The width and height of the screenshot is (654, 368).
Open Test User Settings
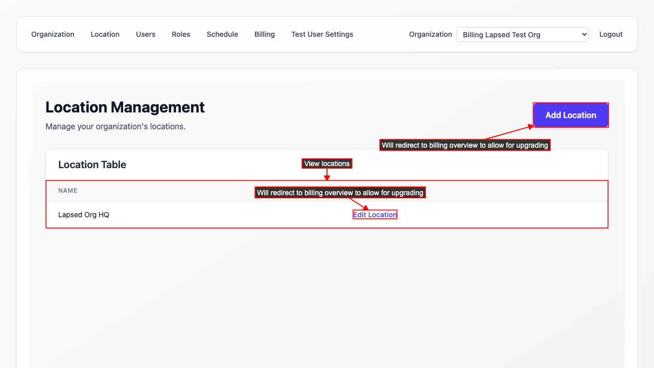pyautogui.click(x=322, y=34)
